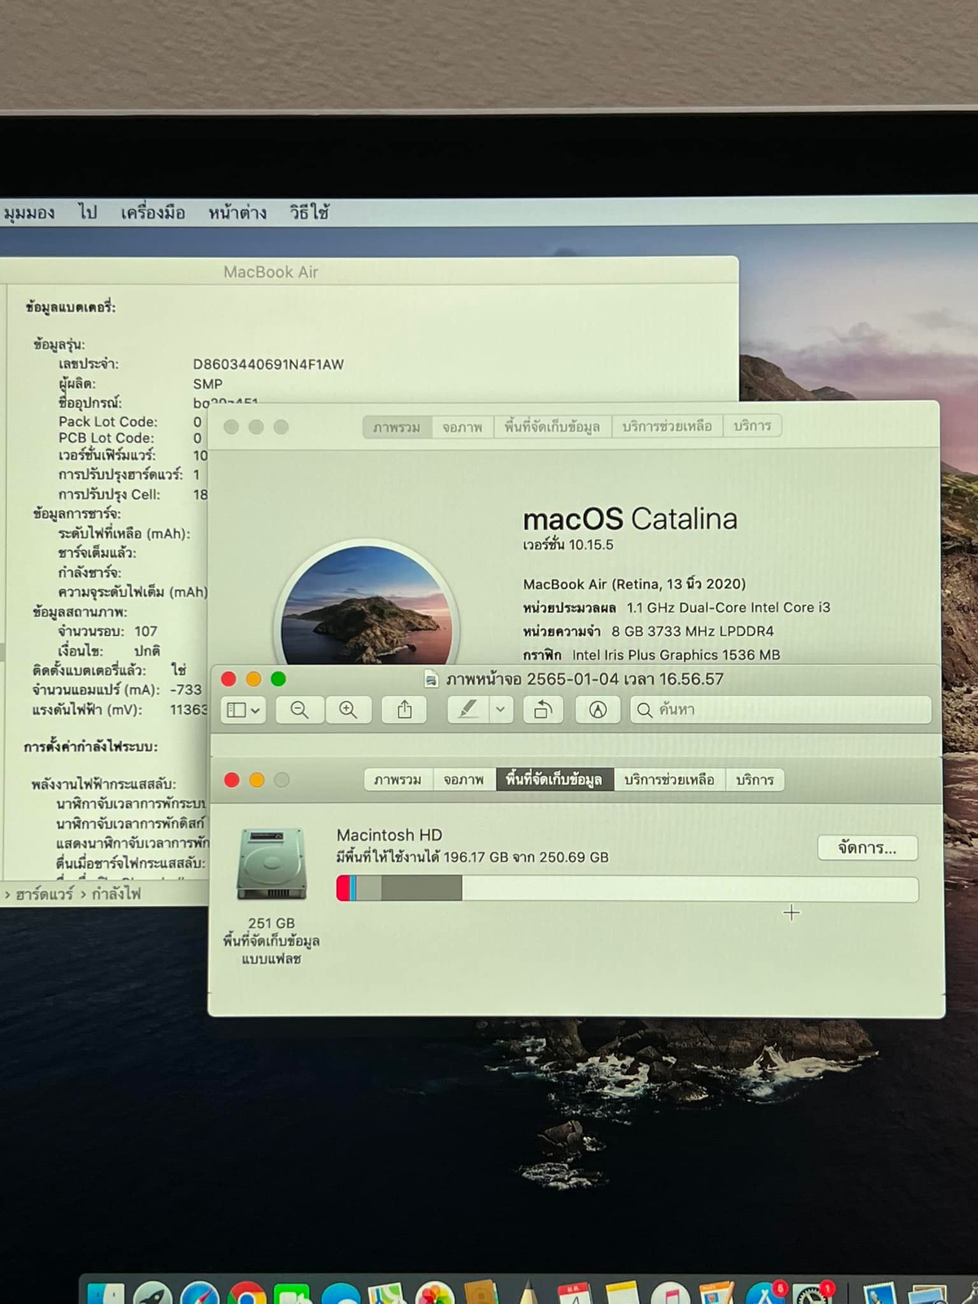Select the highlighter pen tool in Preview
The width and height of the screenshot is (978, 1304).
pyautogui.click(x=468, y=709)
